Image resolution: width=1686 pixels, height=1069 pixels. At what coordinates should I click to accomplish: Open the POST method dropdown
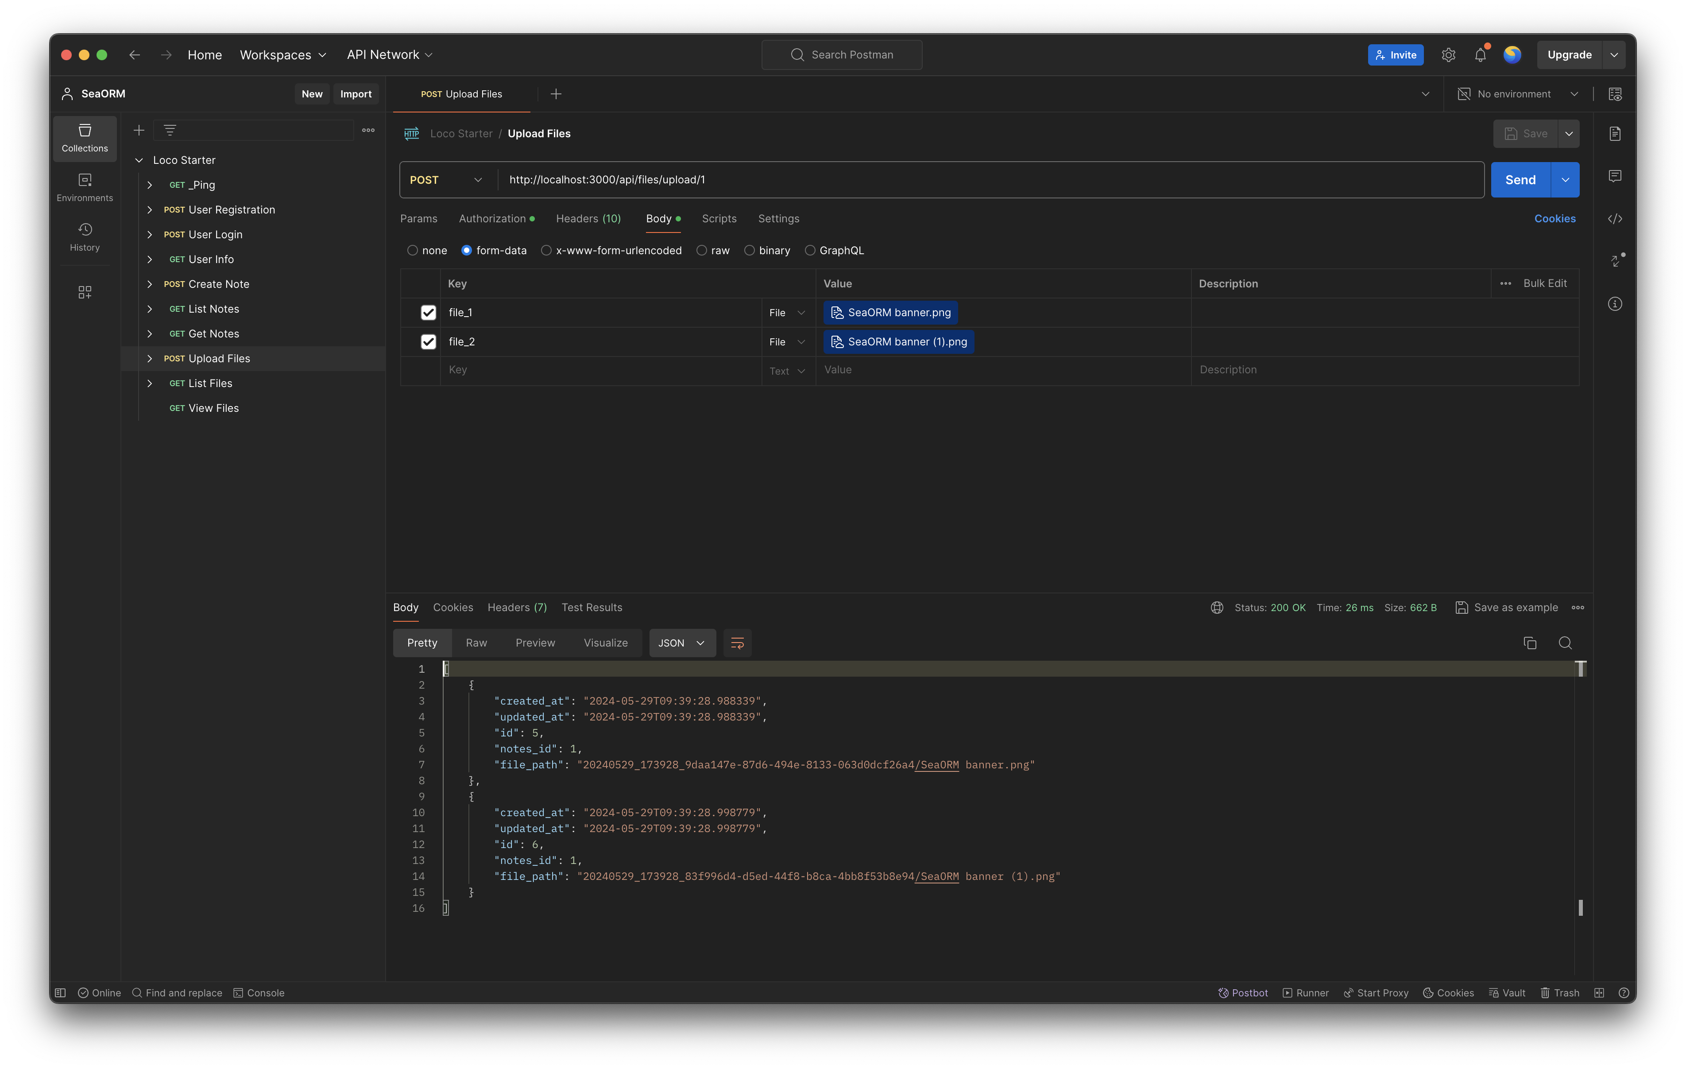click(446, 179)
